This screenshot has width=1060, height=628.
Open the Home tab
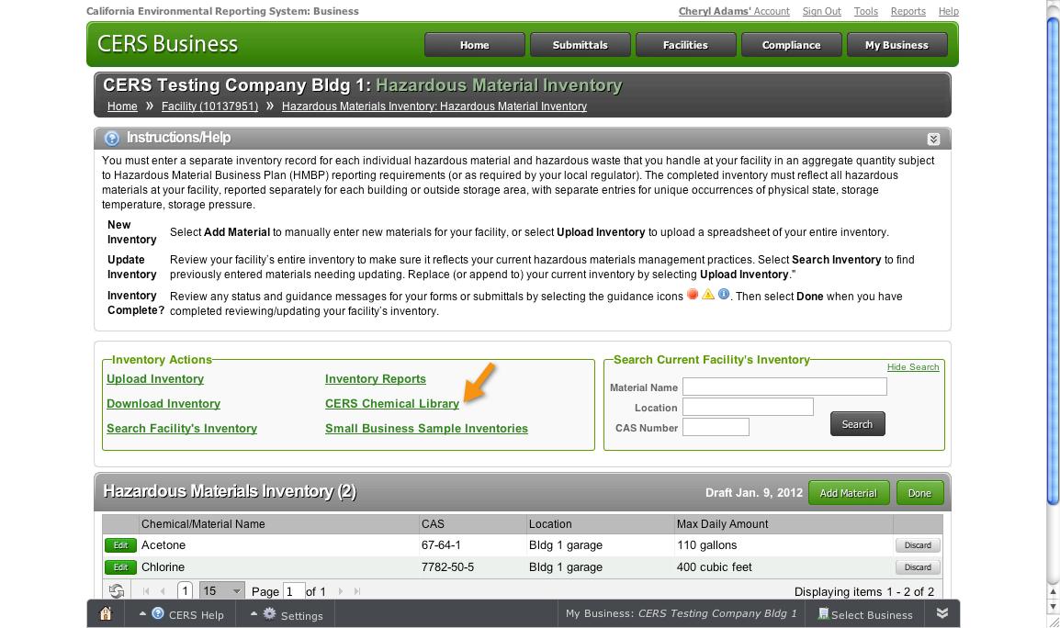coord(475,45)
